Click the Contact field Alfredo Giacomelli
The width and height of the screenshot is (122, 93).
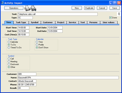pyautogui.click(x=27, y=81)
